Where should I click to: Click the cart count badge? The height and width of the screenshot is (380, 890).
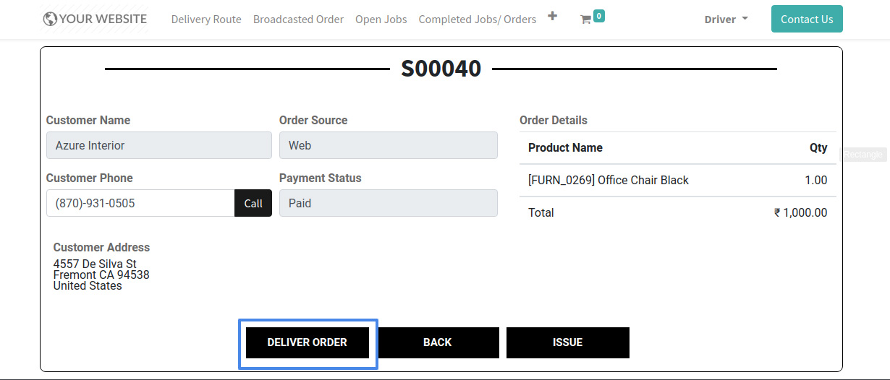pos(598,15)
